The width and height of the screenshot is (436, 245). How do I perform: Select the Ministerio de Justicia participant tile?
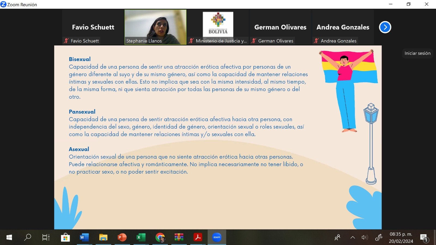tap(218, 27)
